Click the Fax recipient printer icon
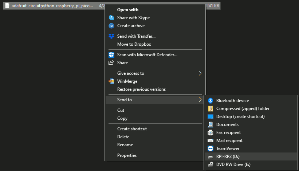The image size is (299, 171). click(211, 133)
